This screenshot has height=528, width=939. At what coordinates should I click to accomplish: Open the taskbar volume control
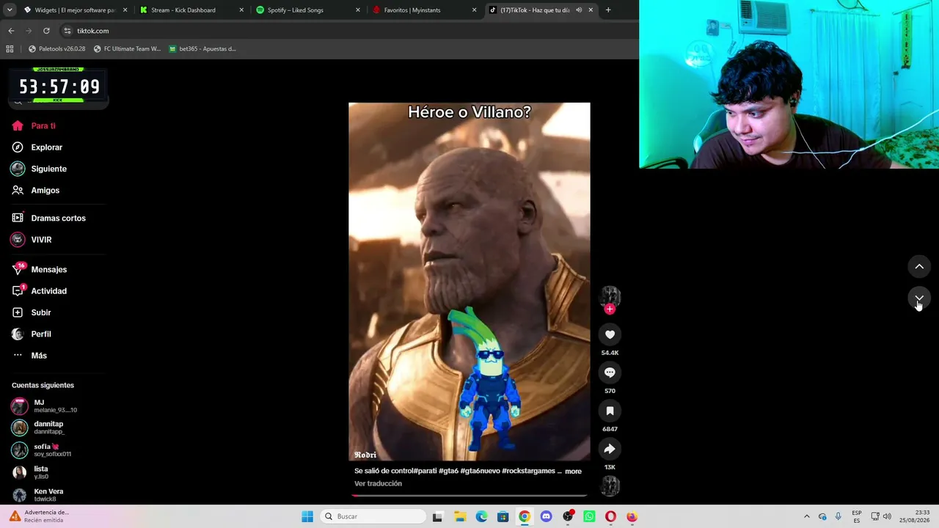pyautogui.click(x=887, y=516)
